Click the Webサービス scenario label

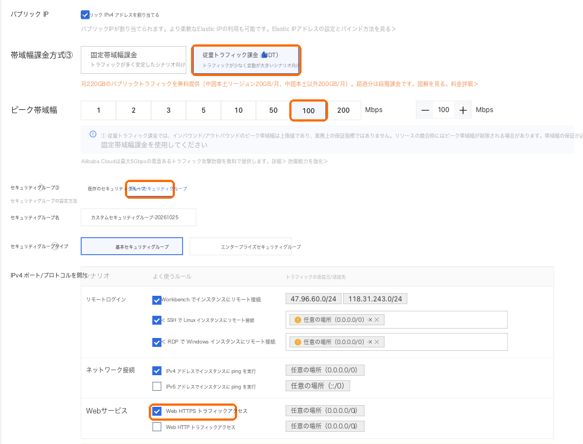[x=107, y=411]
